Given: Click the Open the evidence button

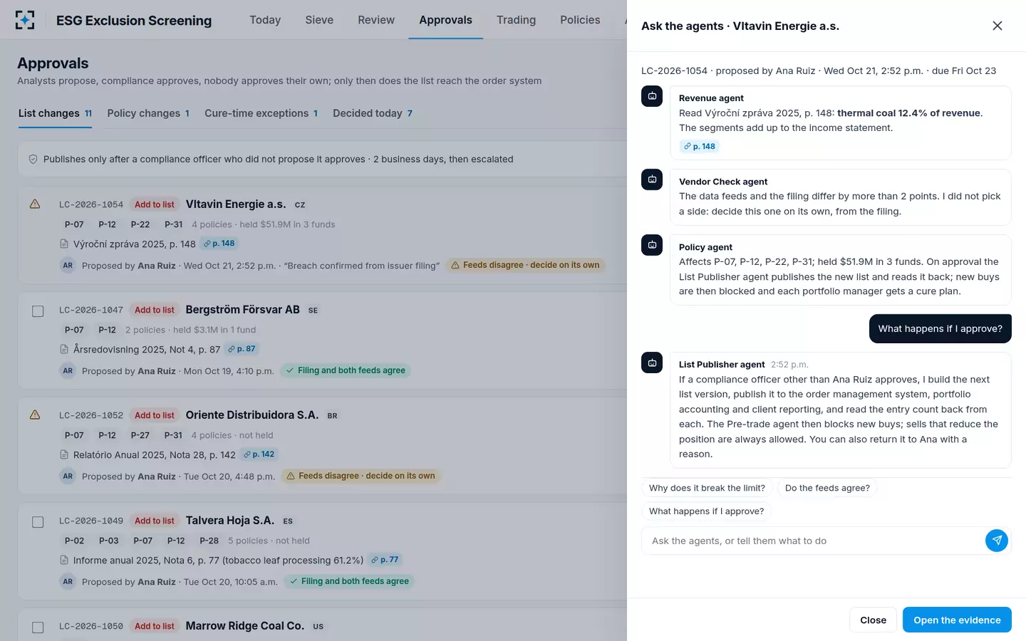Looking at the screenshot, I should point(957,620).
